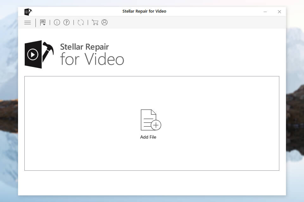Open the About information icon
This screenshot has height=202, width=304.
57,22
